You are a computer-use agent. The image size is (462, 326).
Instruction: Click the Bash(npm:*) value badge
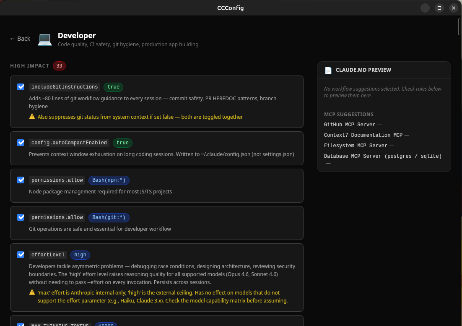[109, 180]
